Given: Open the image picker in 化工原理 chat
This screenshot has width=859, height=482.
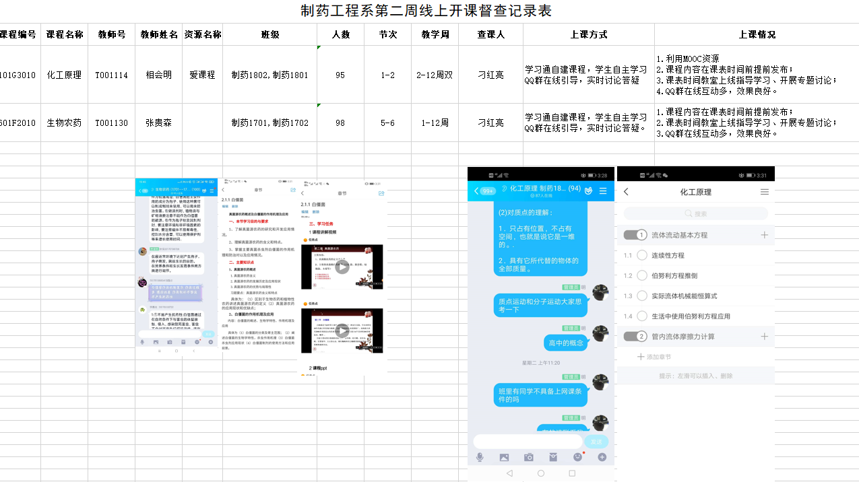Looking at the screenshot, I should tap(504, 457).
